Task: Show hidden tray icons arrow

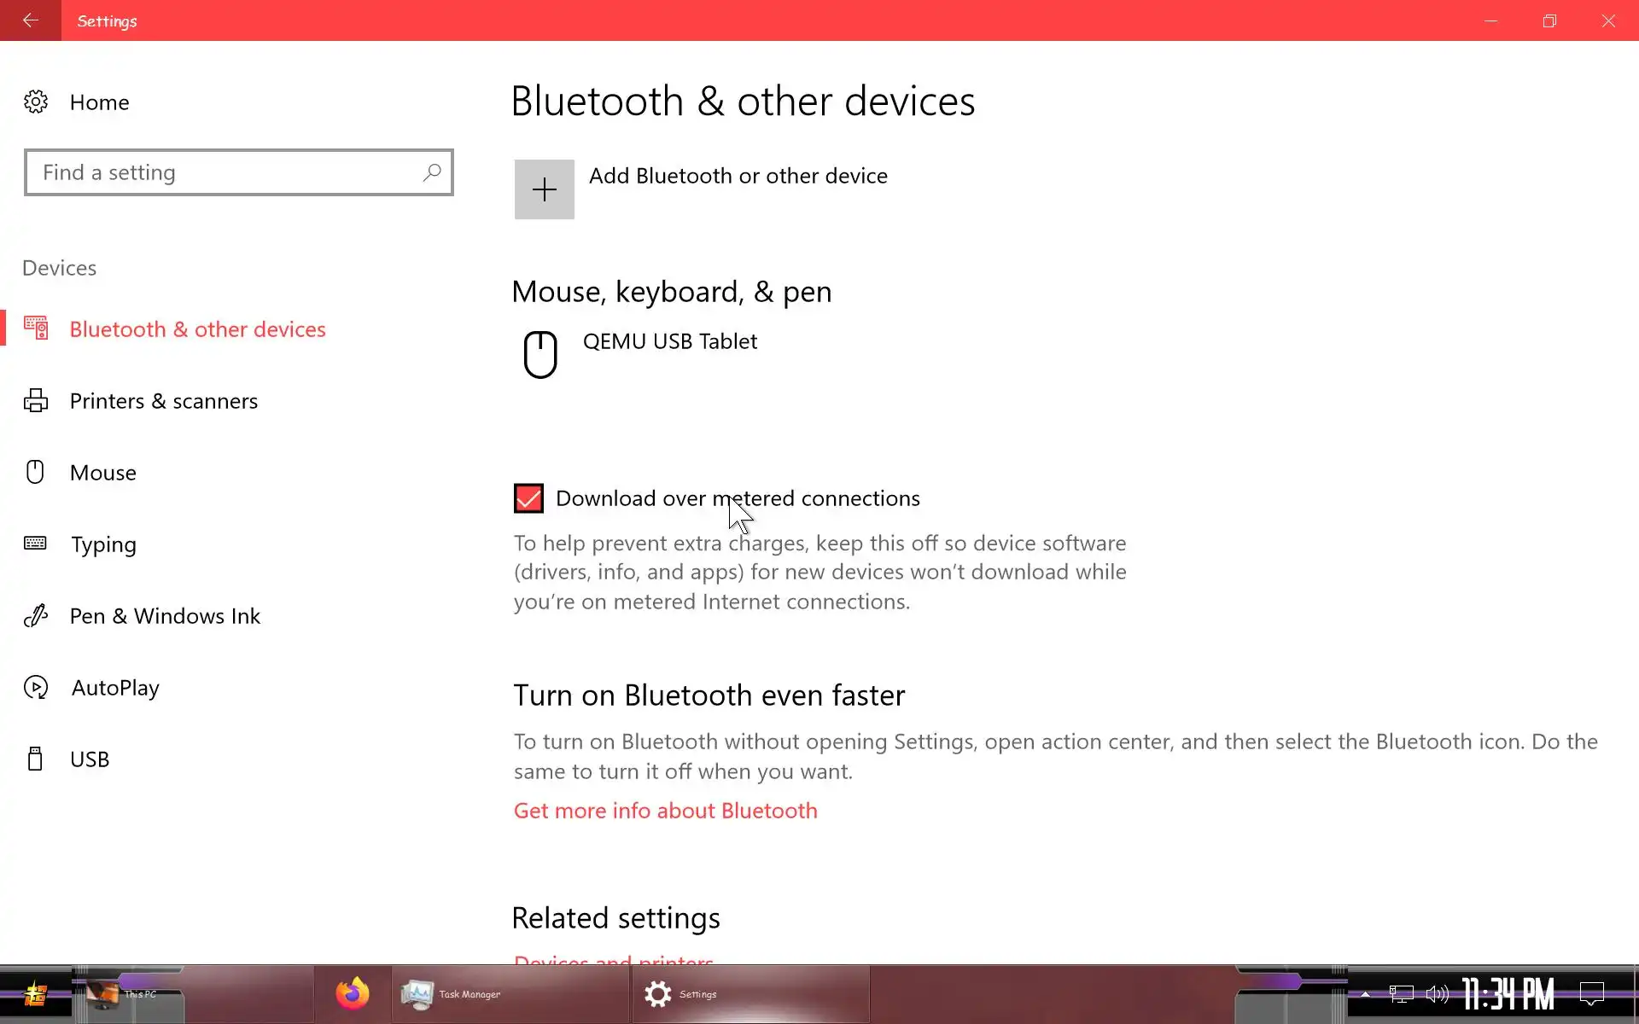Action: click(x=1365, y=994)
